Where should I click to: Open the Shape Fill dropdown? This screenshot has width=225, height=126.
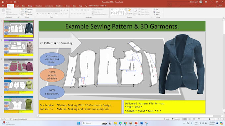tap(143, 9)
